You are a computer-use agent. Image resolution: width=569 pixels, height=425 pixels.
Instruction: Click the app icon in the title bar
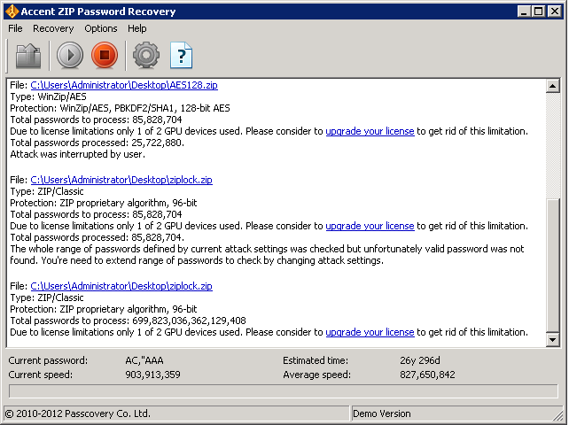point(12,12)
